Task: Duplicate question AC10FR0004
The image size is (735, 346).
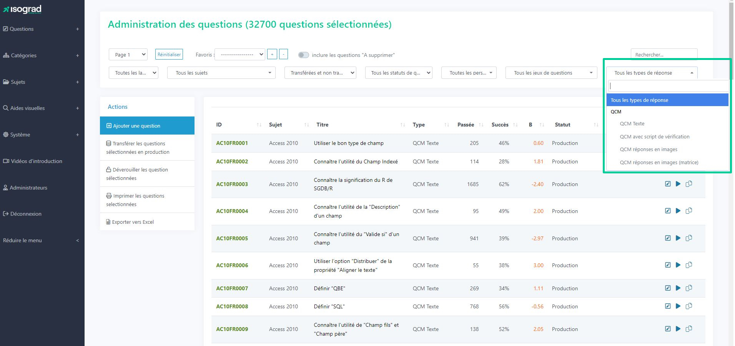Action: click(x=689, y=211)
